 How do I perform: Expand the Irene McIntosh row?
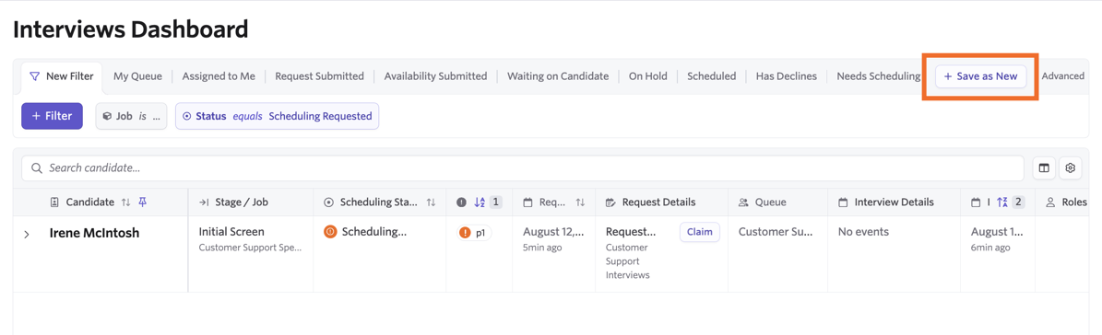click(x=27, y=234)
